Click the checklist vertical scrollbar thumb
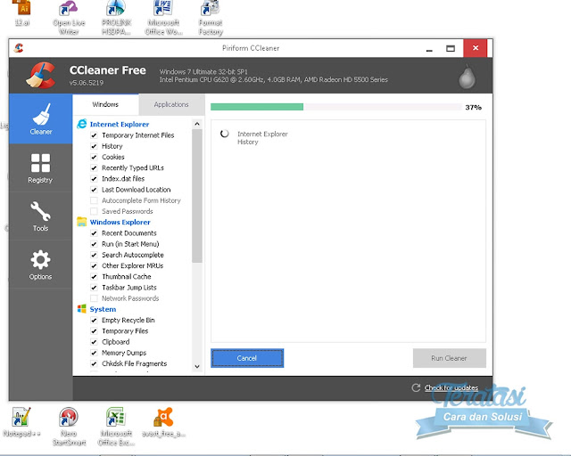The image size is (571, 456). point(197,196)
